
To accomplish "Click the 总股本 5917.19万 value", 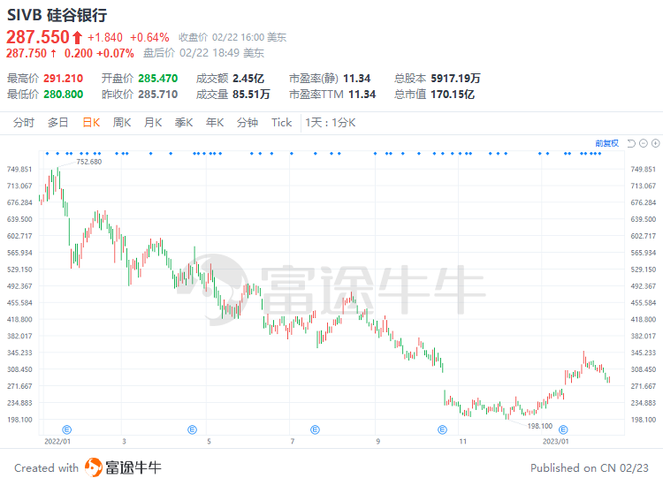I will [456, 79].
